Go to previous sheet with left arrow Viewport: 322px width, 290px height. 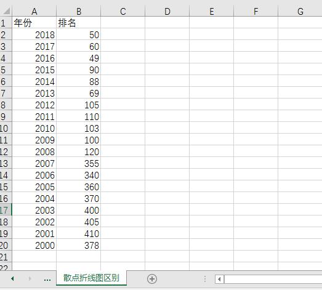click(x=12, y=278)
